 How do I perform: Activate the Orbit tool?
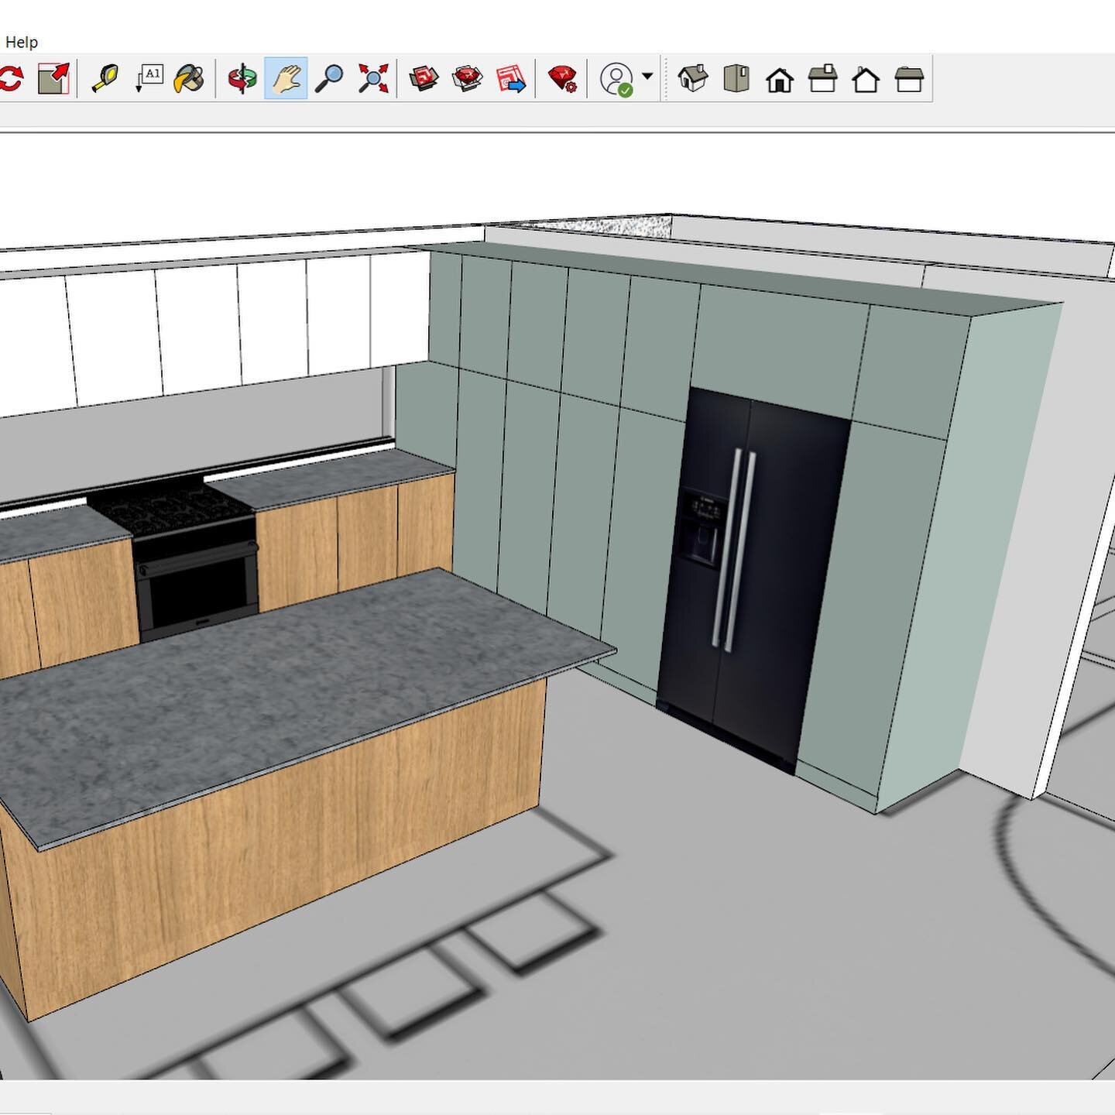(242, 78)
